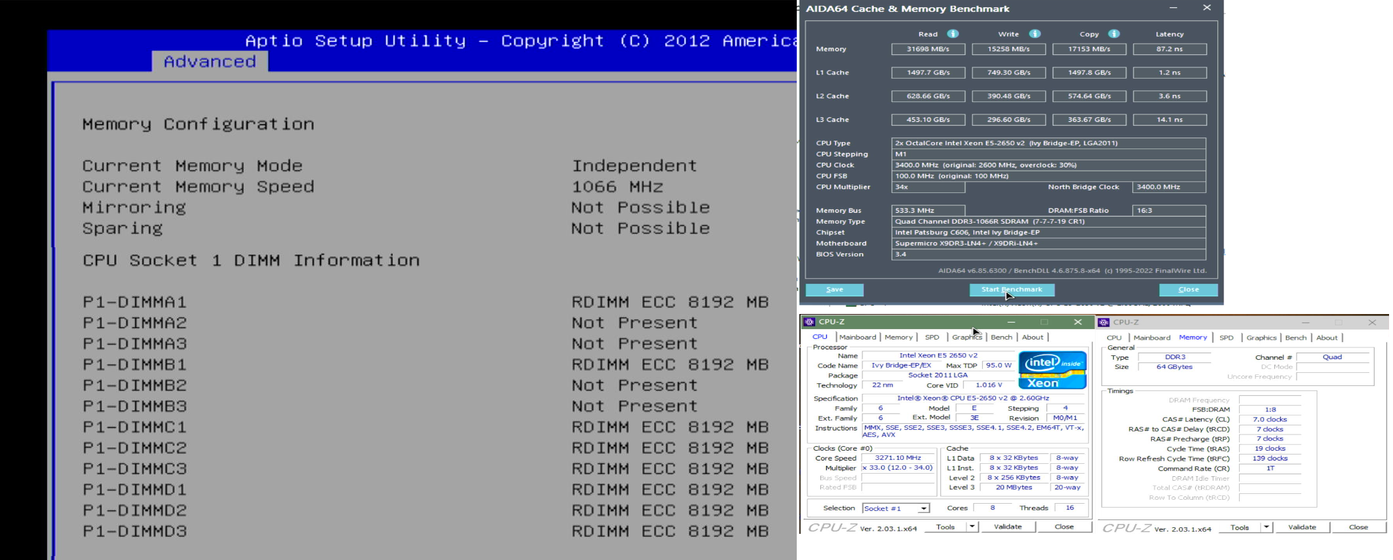This screenshot has height=560, width=1393.
Task: Click the Cycle Time value 19 clocks
Action: click(x=1270, y=449)
